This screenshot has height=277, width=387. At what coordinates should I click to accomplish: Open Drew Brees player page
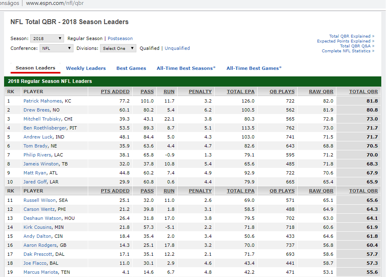point(36,110)
